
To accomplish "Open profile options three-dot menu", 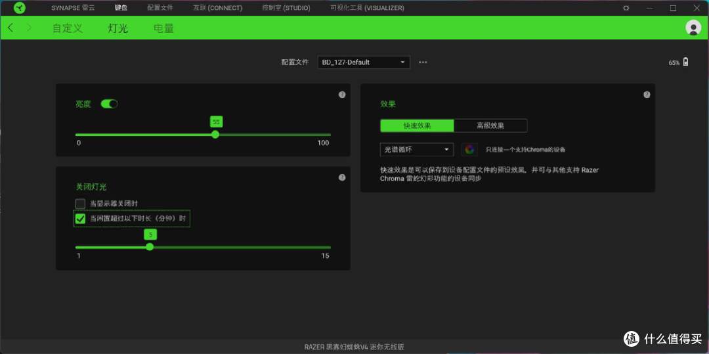I will pos(423,62).
